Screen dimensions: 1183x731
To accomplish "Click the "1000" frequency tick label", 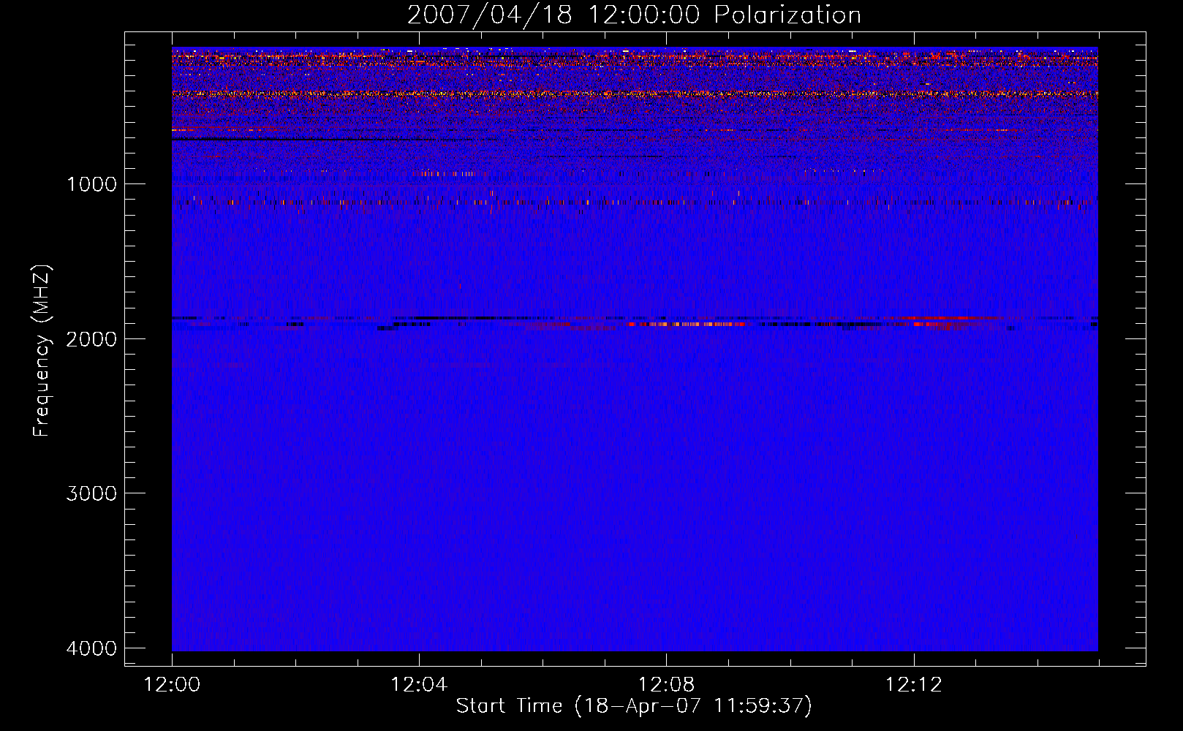I will (91, 183).
